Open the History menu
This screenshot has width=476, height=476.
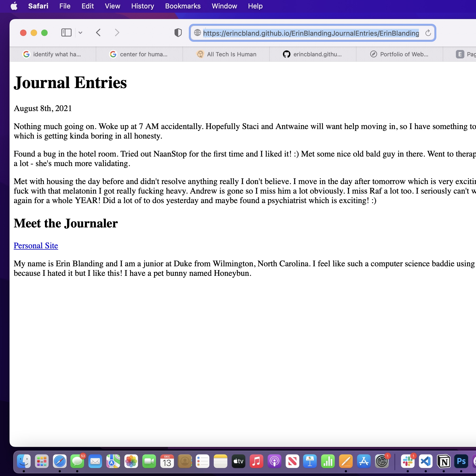point(143,6)
